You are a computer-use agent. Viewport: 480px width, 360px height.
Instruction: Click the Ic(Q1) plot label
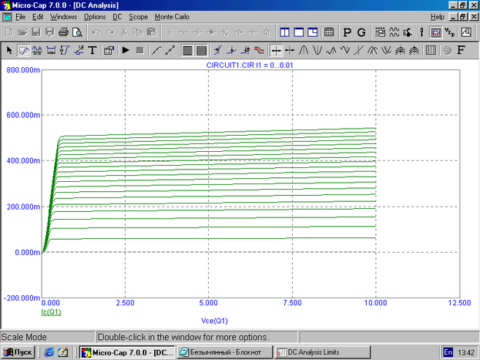[51, 312]
